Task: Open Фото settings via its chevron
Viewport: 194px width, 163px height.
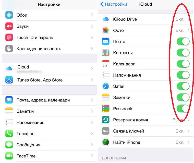Action: (188, 30)
